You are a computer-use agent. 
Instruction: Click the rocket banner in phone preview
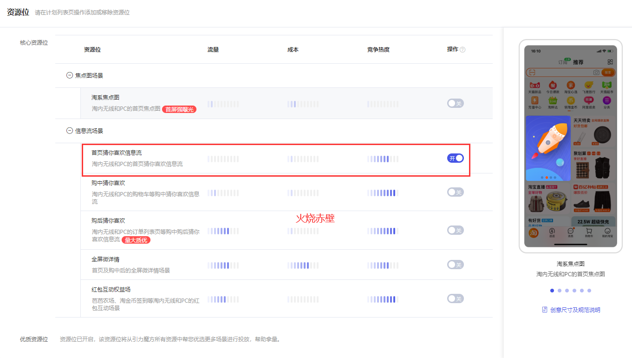pos(548,148)
